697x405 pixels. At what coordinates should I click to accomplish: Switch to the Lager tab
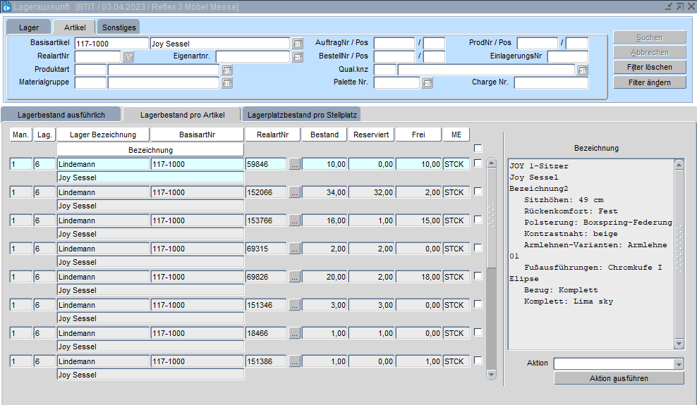[29, 27]
